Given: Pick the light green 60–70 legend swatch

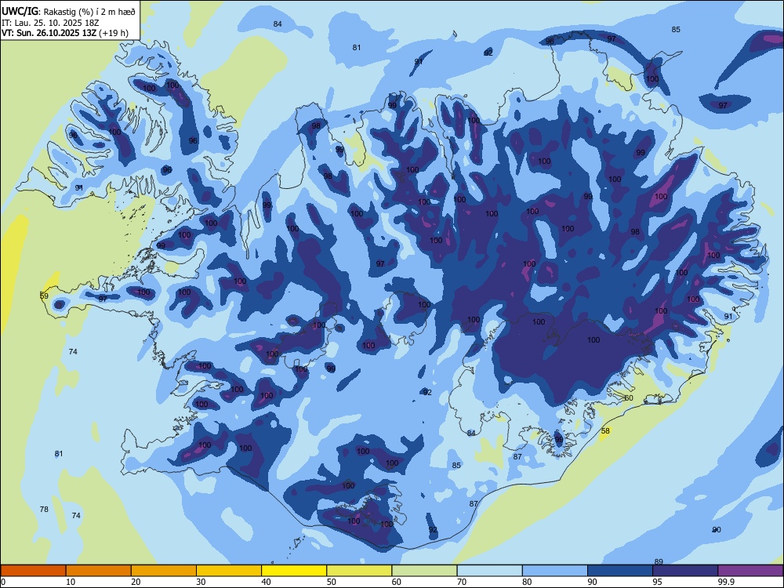Looking at the screenshot, I should [x=424, y=571].
